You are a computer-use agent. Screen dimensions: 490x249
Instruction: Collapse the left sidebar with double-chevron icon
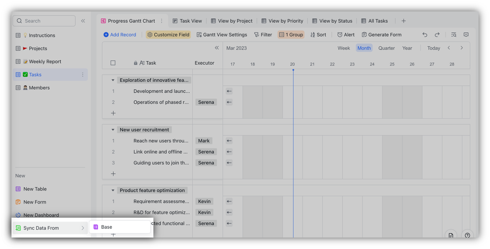(x=83, y=21)
